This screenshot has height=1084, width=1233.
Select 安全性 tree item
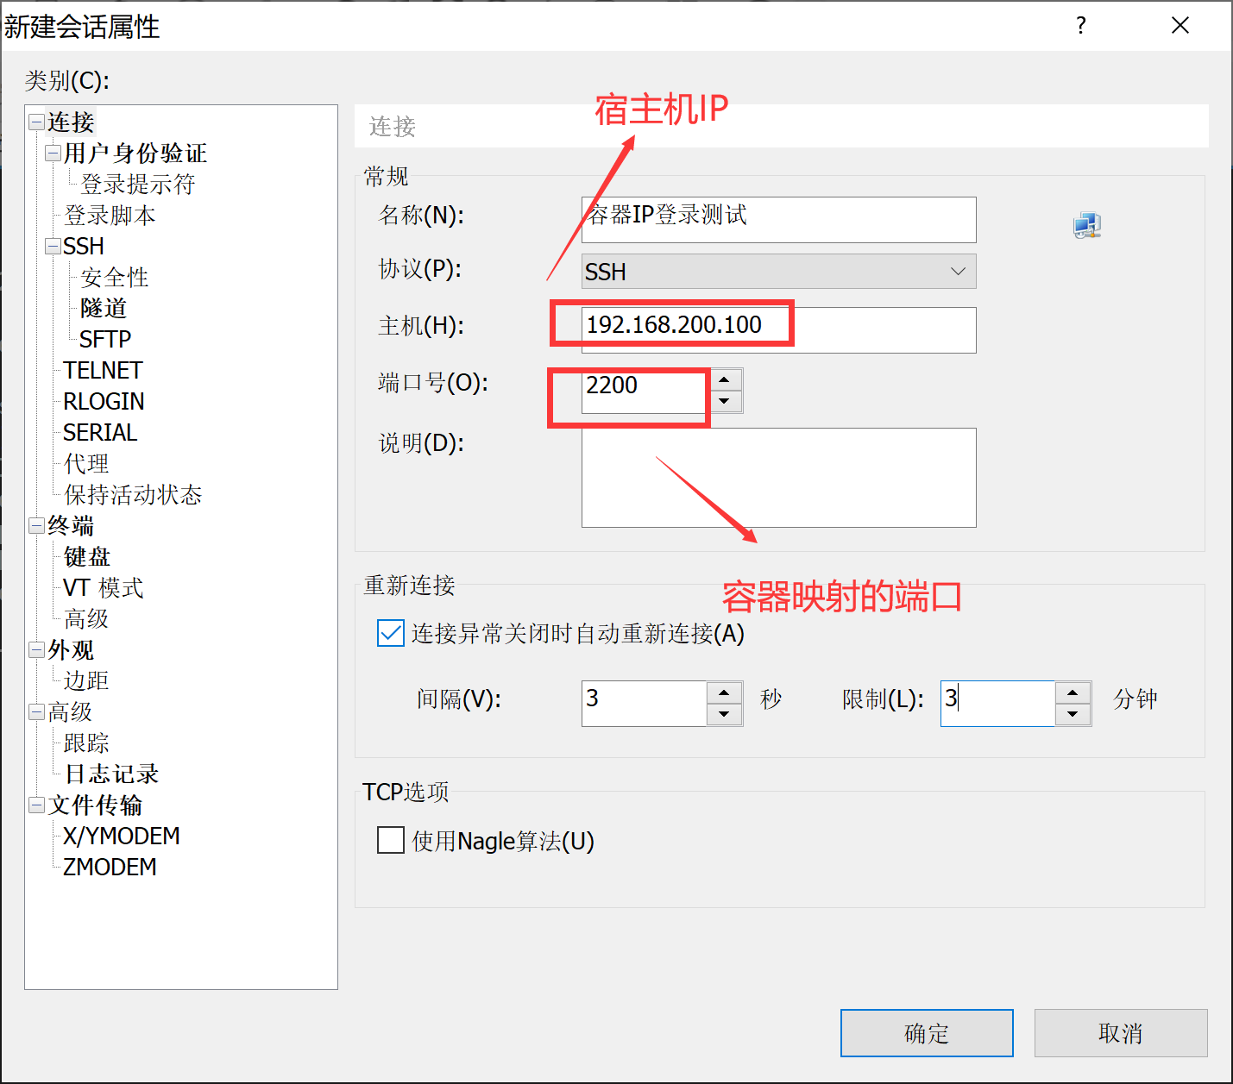click(x=115, y=278)
